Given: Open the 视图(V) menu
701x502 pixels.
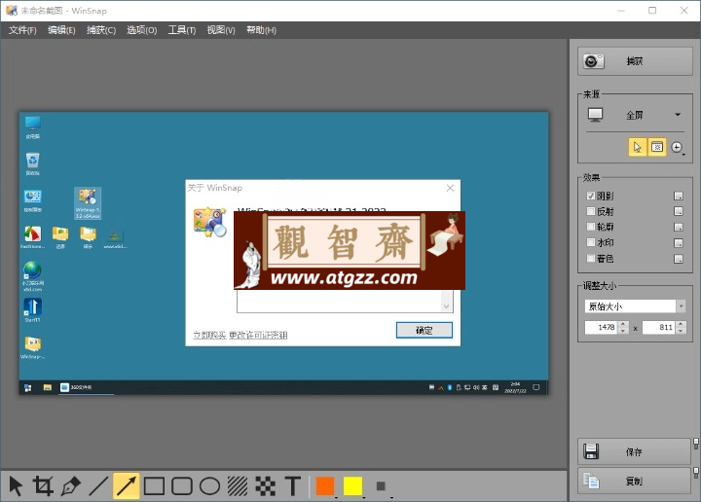Looking at the screenshot, I should click(221, 30).
